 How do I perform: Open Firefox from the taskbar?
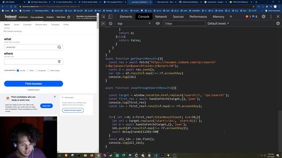(x=92, y=155)
